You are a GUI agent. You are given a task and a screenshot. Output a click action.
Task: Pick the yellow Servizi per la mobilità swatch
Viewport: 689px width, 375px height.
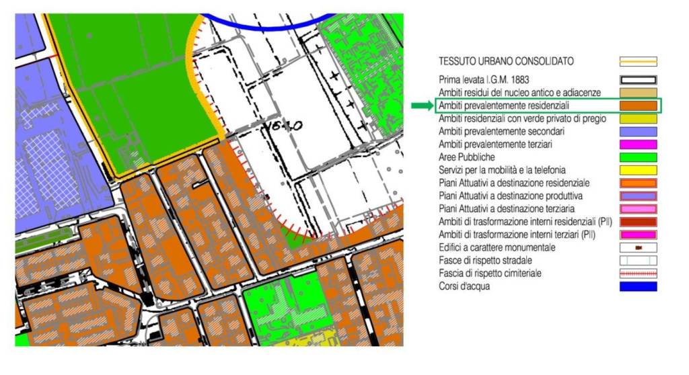tap(638, 170)
